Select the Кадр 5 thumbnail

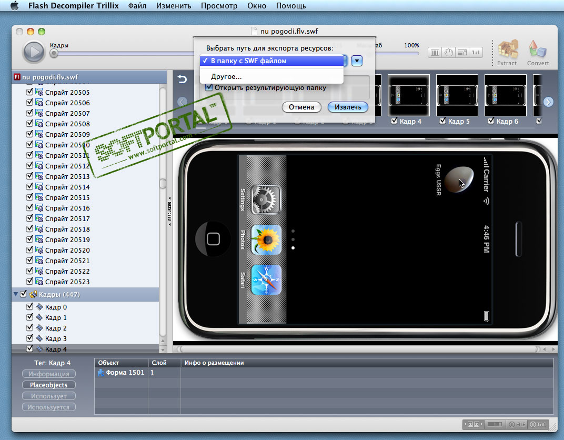tap(457, 95)
